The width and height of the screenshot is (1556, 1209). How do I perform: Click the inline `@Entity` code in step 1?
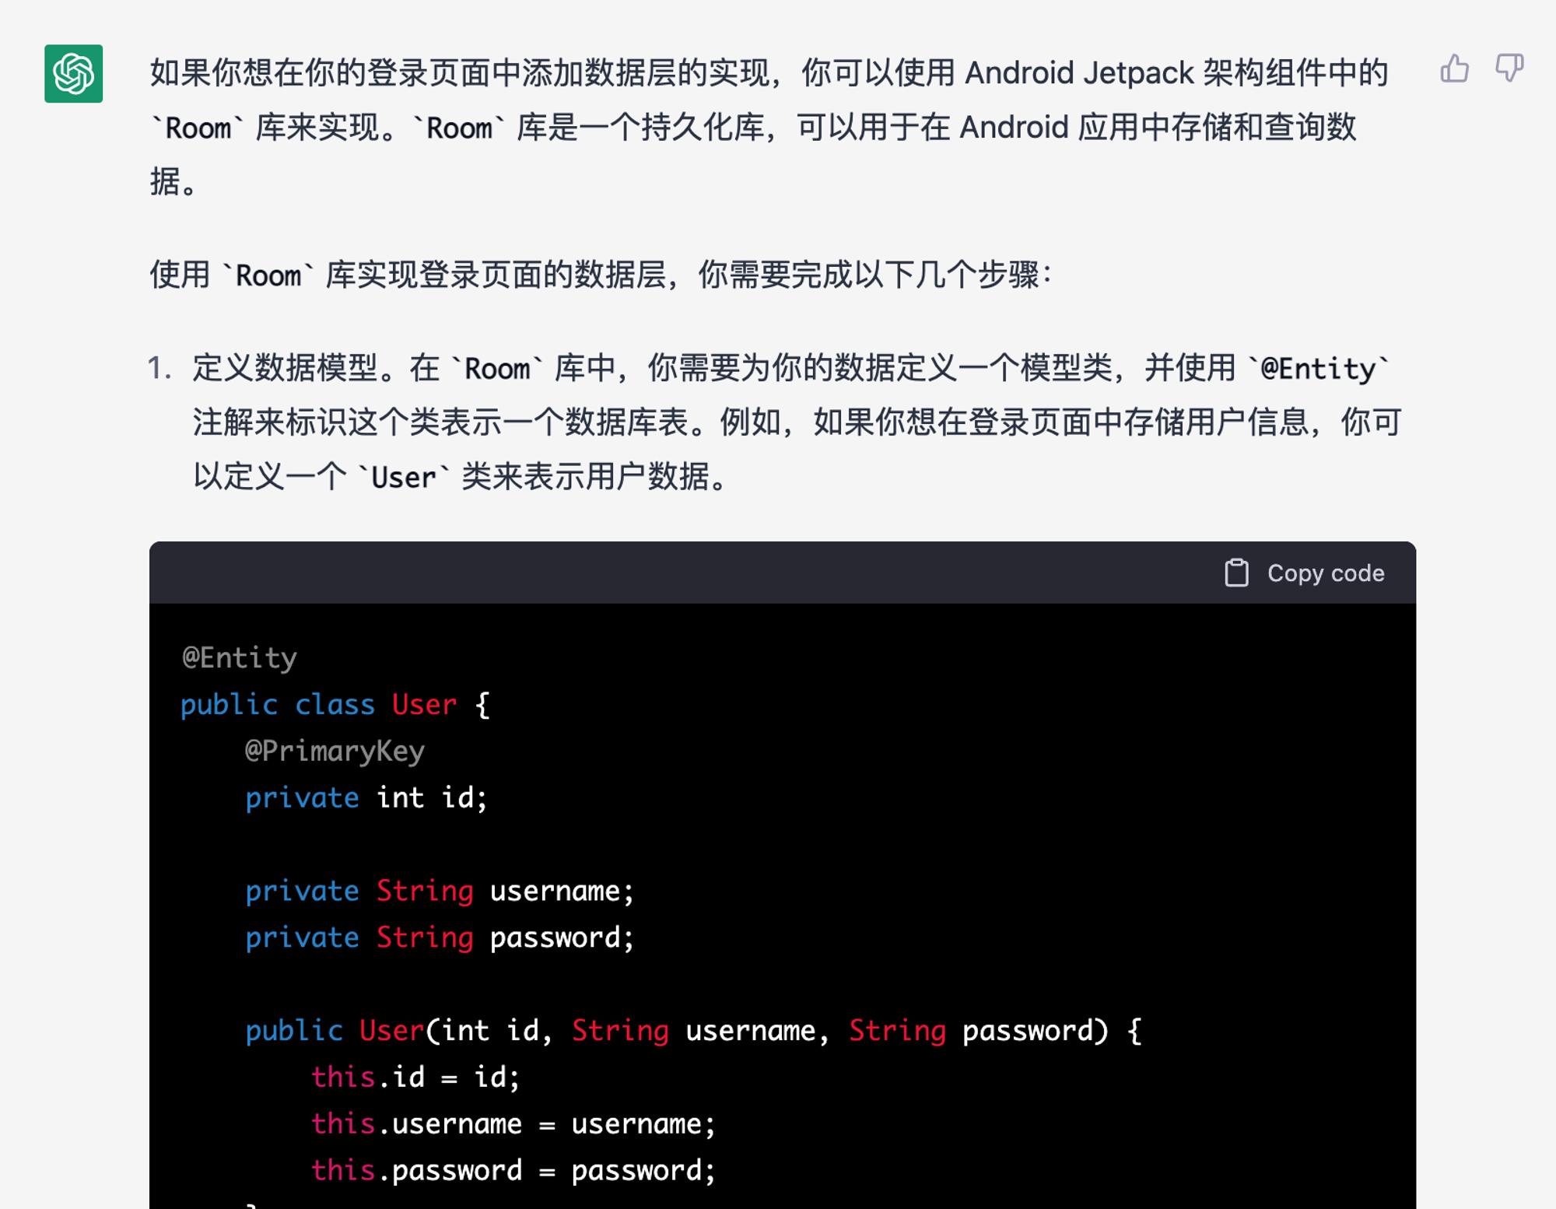[x=1318, y=368]
